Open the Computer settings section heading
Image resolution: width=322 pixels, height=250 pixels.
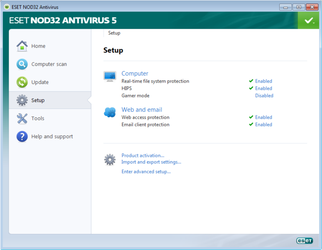(135, 74)
